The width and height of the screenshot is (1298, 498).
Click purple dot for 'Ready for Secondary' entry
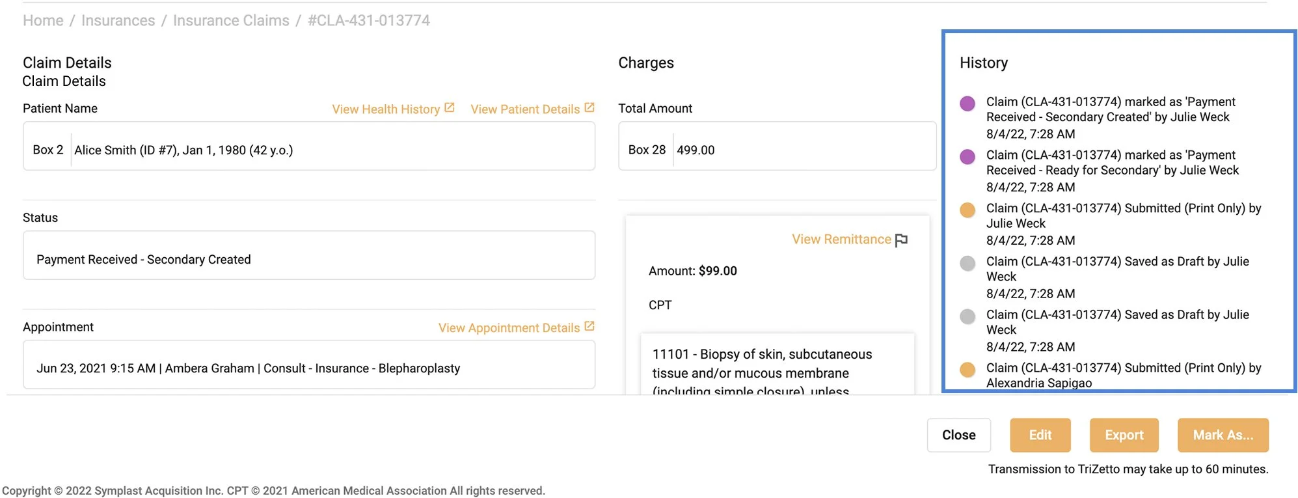(x=967, y=157)
